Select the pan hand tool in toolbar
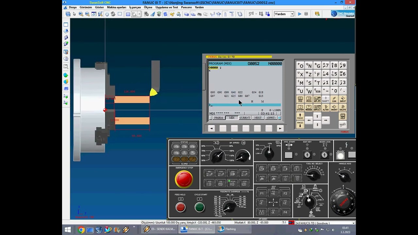Image resolution: width=418 pixels, height=235 pixels. (107, 14)
